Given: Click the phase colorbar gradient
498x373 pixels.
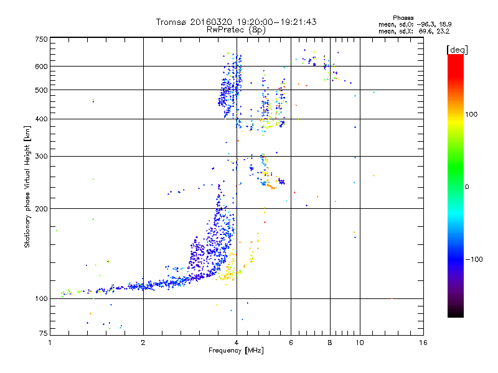Looking at the screenshot, I should [456, 185].
